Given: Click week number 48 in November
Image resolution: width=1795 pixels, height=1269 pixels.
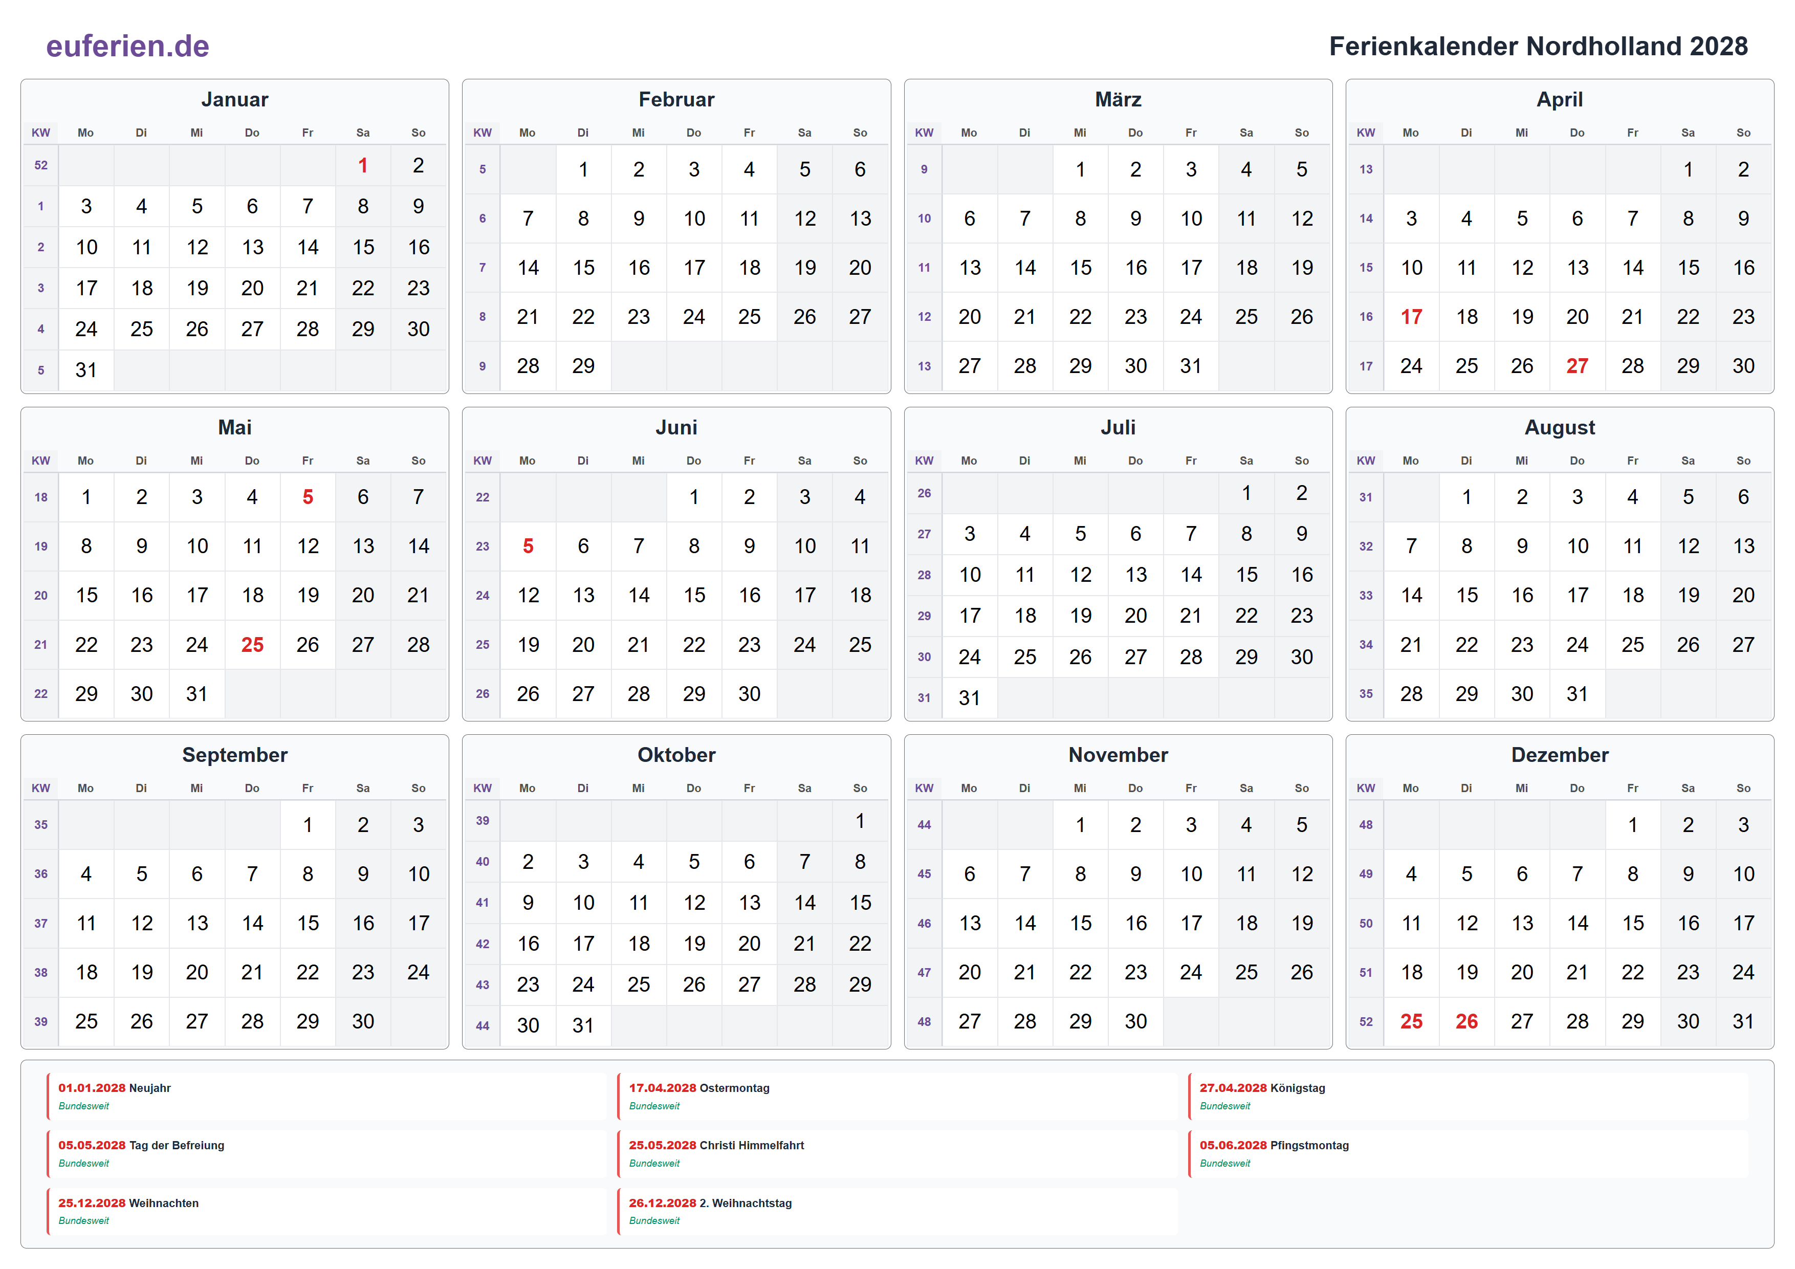Looking at the screenshot, I should 924,1021.
